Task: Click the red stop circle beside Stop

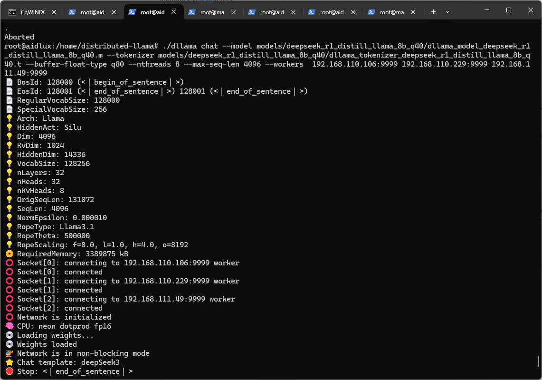Action: click(10, 371)
